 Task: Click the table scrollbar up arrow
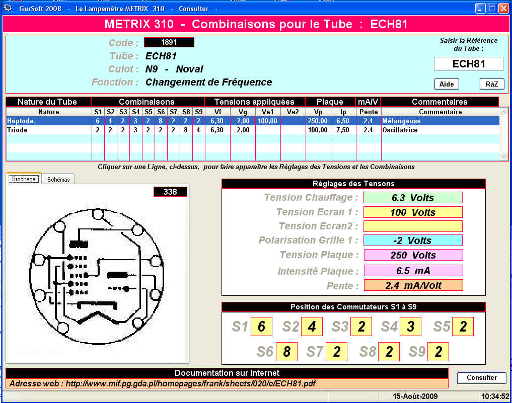503,112
